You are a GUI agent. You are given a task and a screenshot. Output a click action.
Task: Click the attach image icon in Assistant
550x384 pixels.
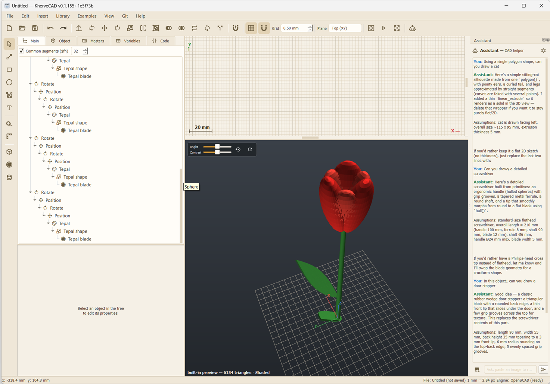(477, 369)
